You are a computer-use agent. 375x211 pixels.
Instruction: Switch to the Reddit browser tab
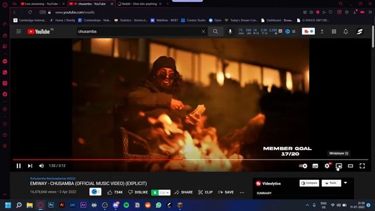click(139, 4)
